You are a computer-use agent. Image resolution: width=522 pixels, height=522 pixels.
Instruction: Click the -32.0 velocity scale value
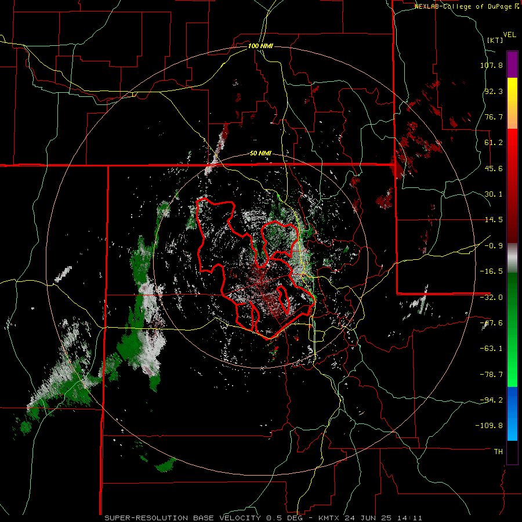point(491,298)
